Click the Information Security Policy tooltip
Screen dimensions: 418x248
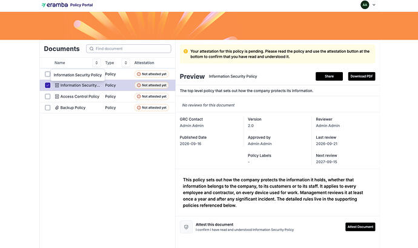pos(78,75)
